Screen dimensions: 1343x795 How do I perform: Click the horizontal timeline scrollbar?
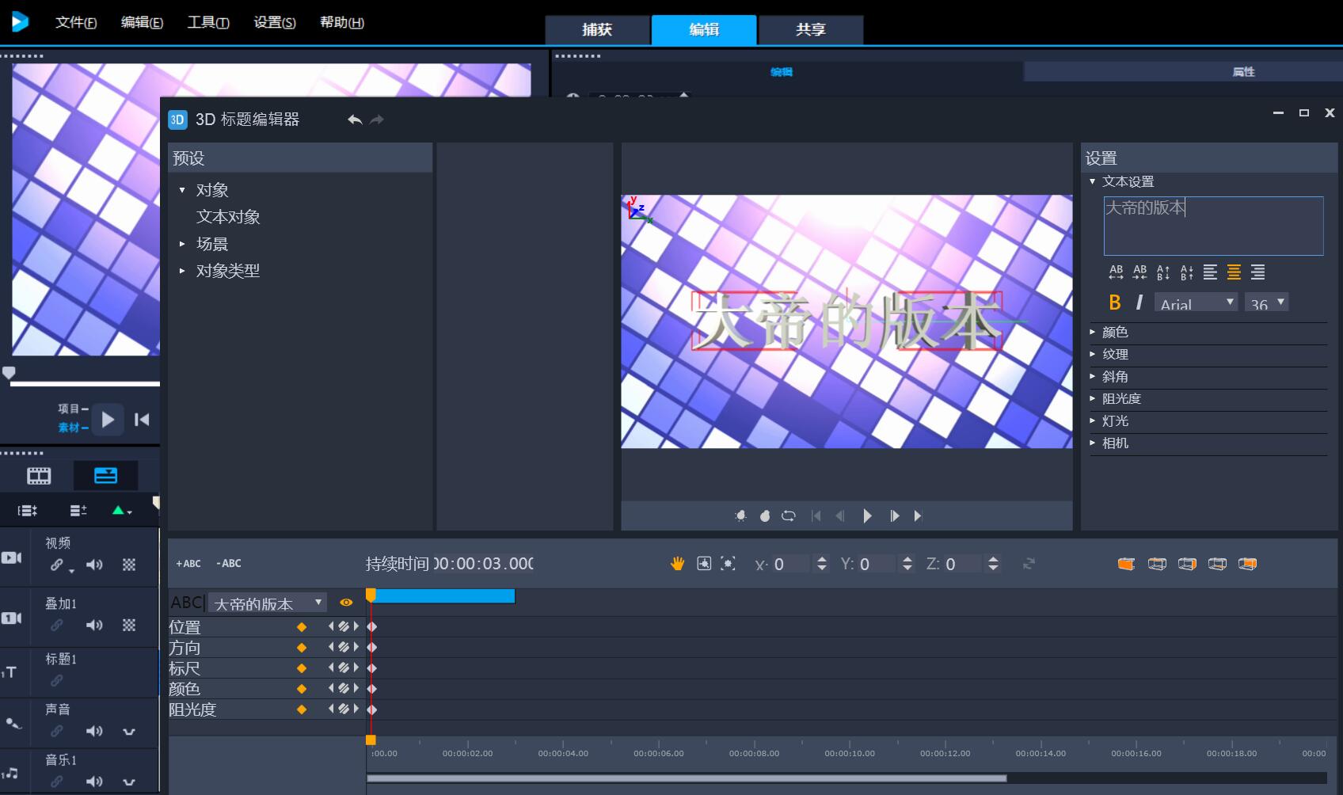[686, 778]
